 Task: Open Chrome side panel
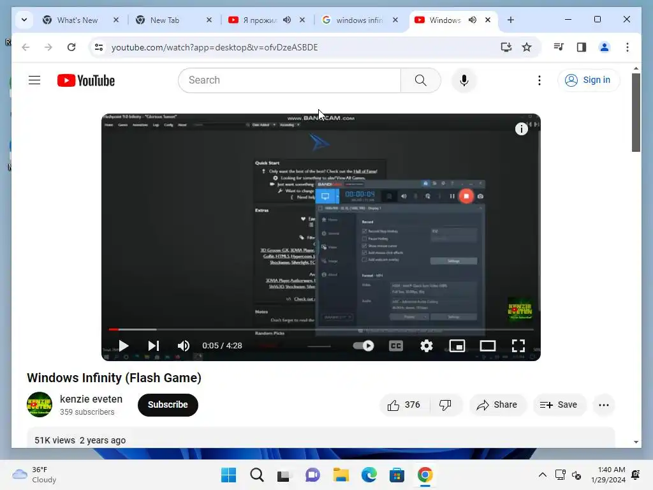point(582,47)
